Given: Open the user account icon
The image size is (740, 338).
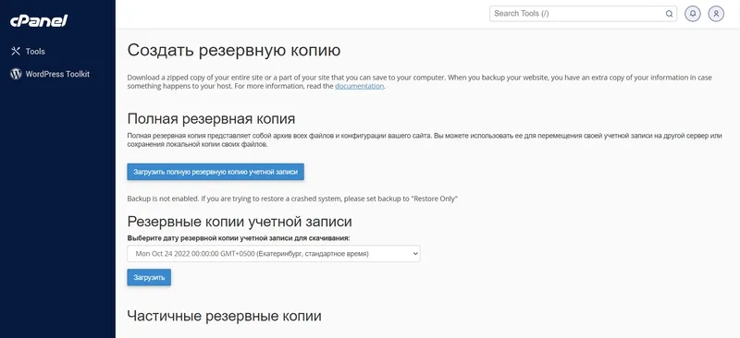Looking at the screenshot, I should [x=716, y=14].
